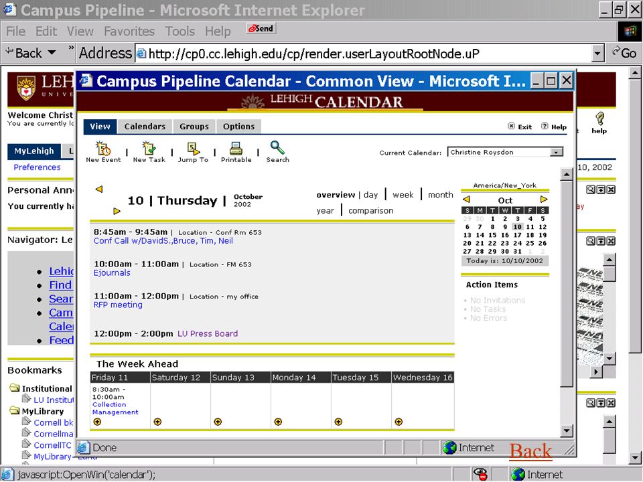Open the calendar Help link

click(554, 127)
